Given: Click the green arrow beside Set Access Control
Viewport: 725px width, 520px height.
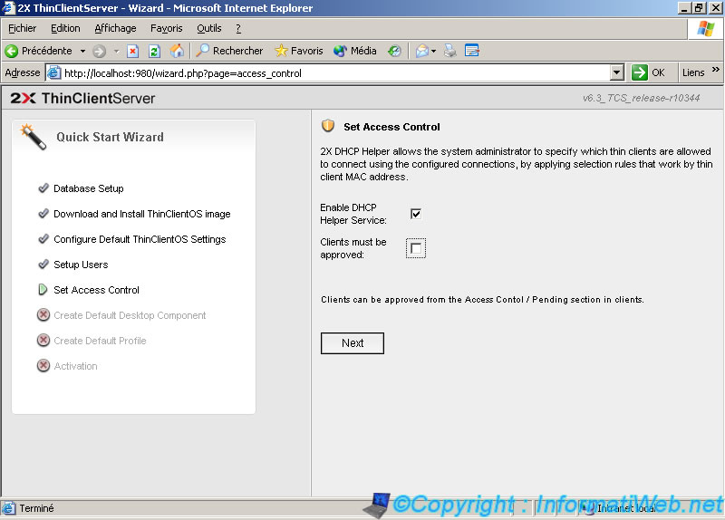Looking at the screenshot, I should pos(43,290).
